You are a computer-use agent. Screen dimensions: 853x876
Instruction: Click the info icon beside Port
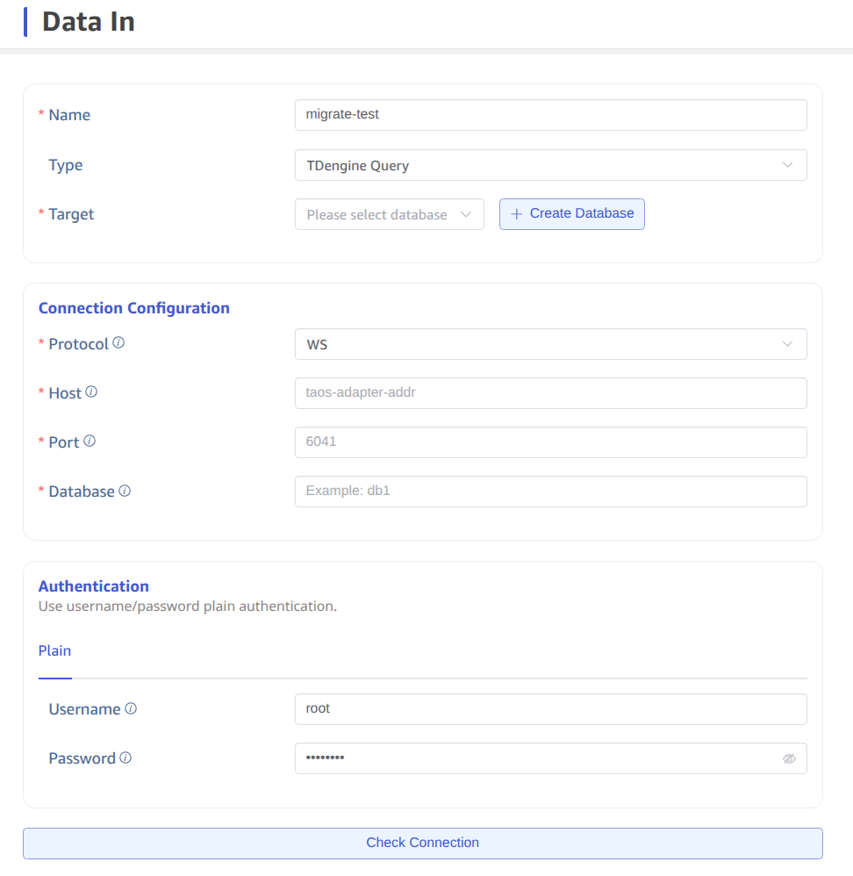pos(90,442)
